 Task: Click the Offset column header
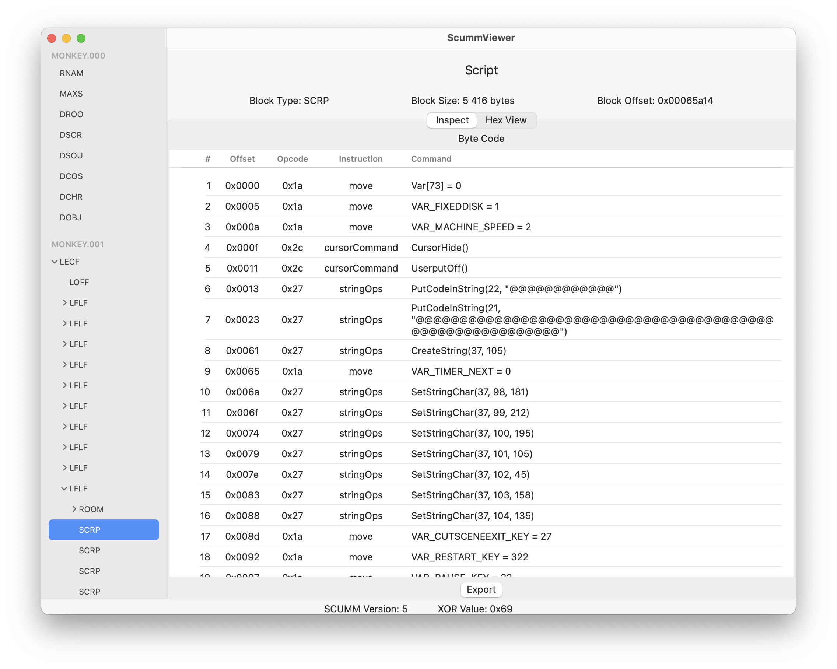tap(242, 159)
